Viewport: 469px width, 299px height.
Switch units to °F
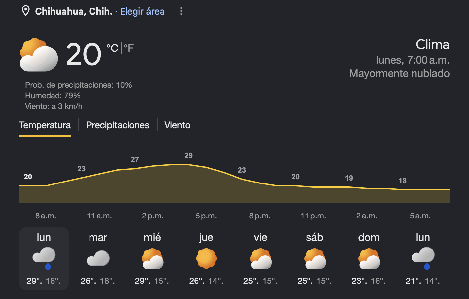(x=129, y=48)
